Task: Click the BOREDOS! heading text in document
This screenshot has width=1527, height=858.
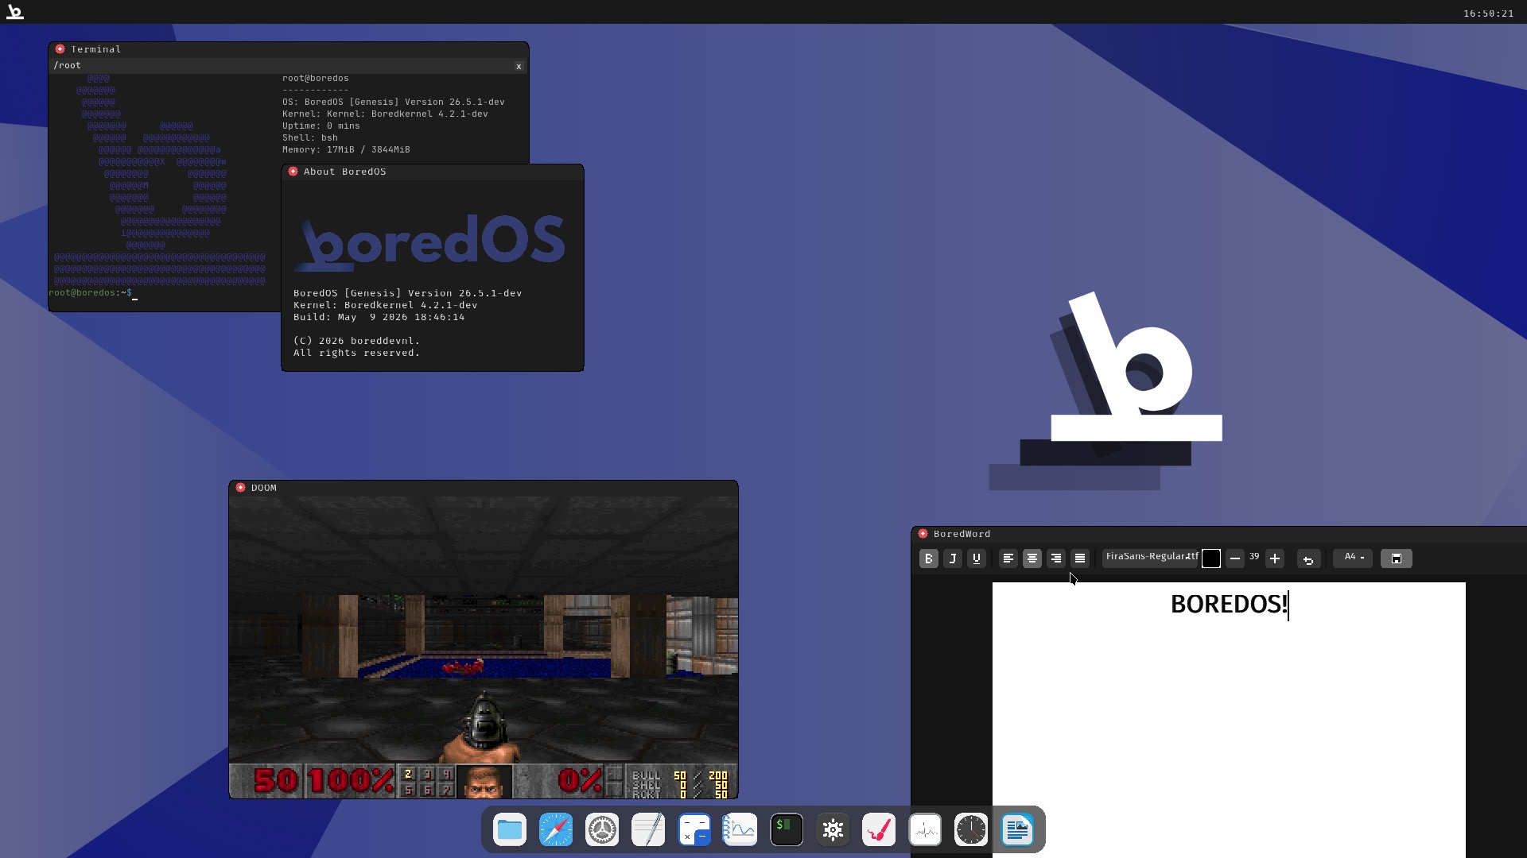Action: 1228,605
